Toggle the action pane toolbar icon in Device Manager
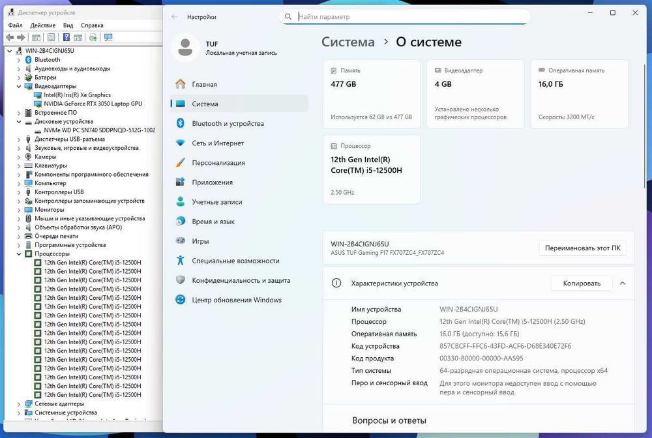 (x=78, y=37)
